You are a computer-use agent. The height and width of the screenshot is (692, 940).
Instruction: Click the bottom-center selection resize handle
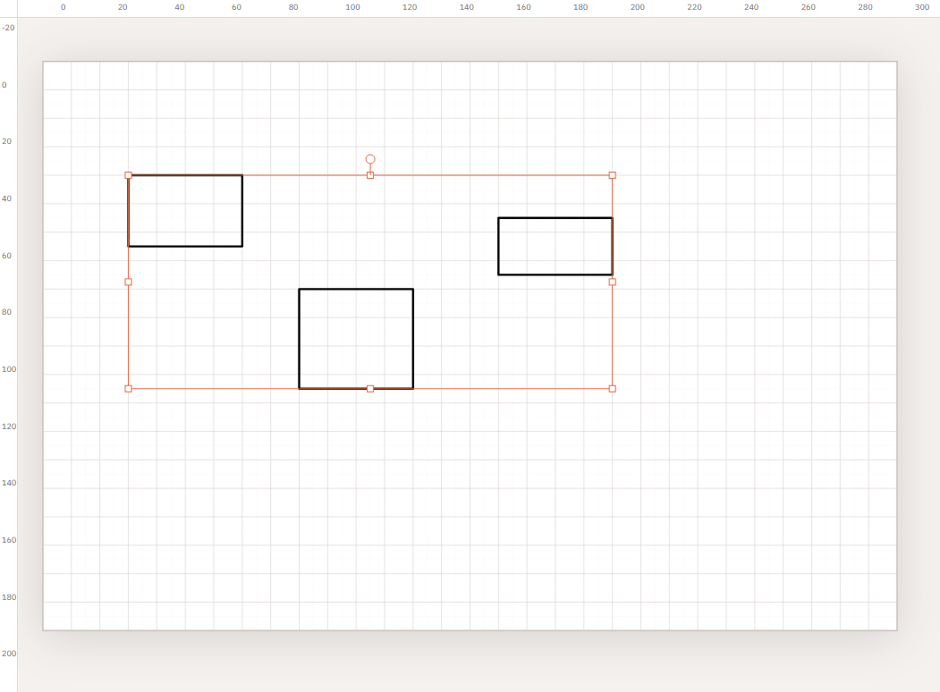370,389
